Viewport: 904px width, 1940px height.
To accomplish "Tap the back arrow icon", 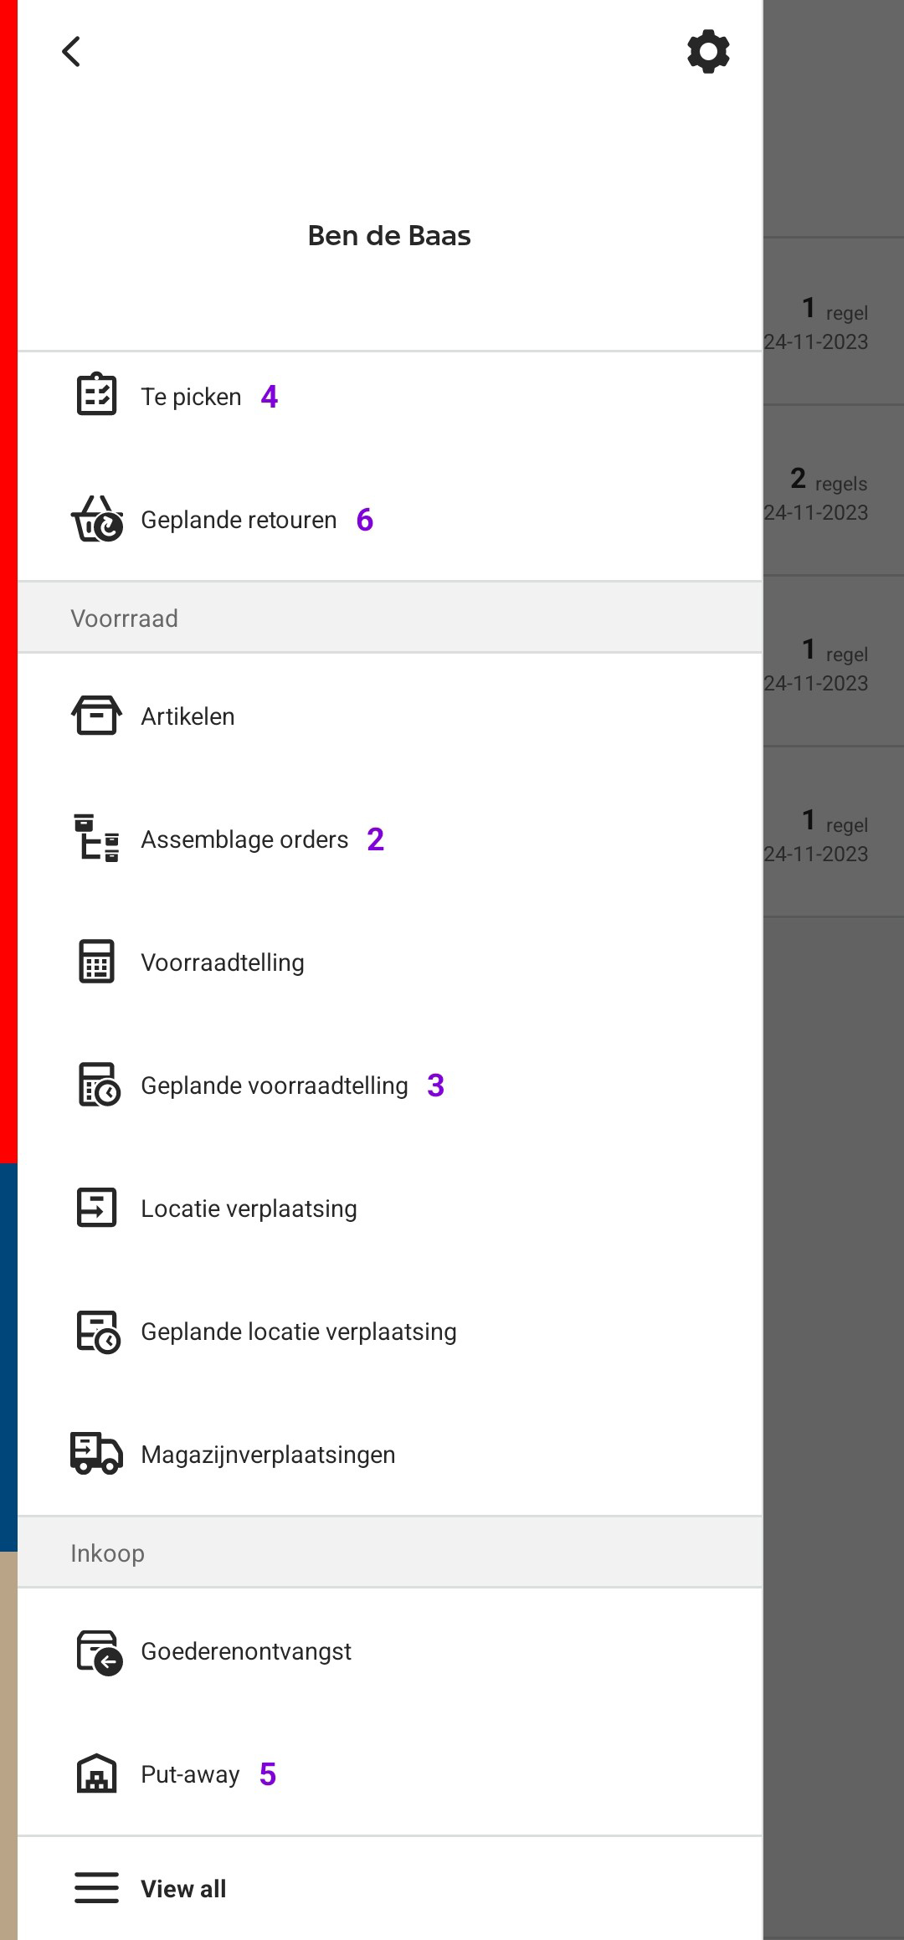I will click(x=72, y=52).
